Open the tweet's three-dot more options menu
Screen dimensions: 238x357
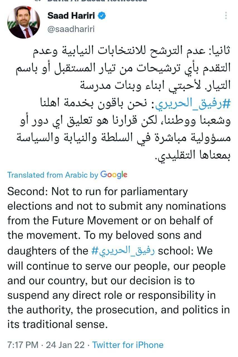pyautogui.click(x=226, y=15)
